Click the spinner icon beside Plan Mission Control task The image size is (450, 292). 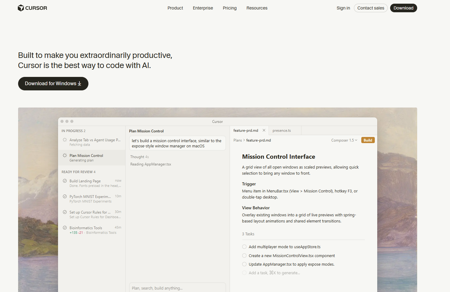(65, 155)
